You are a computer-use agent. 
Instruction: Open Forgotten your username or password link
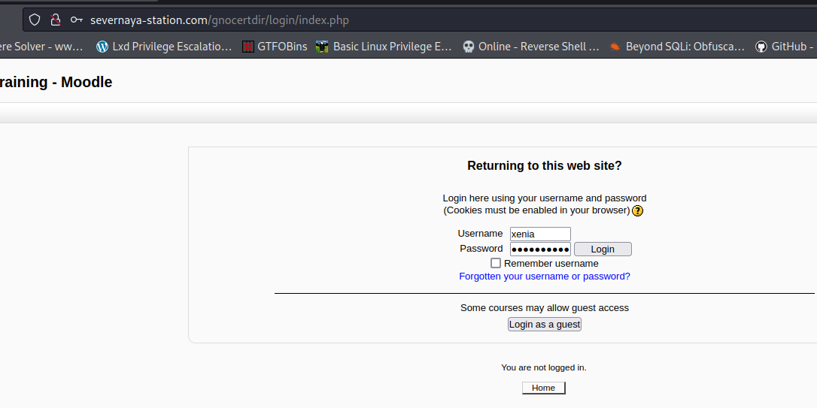click(545, 277)
